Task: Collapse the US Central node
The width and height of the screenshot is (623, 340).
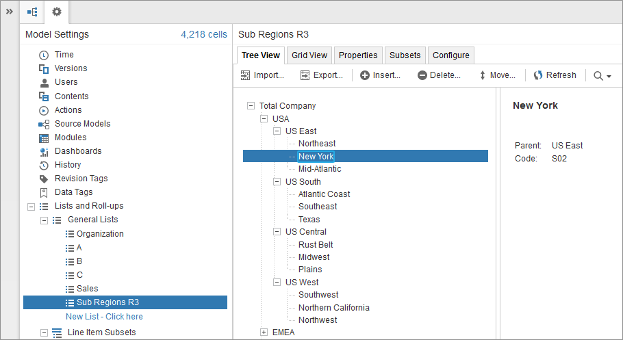Action: 277,231
